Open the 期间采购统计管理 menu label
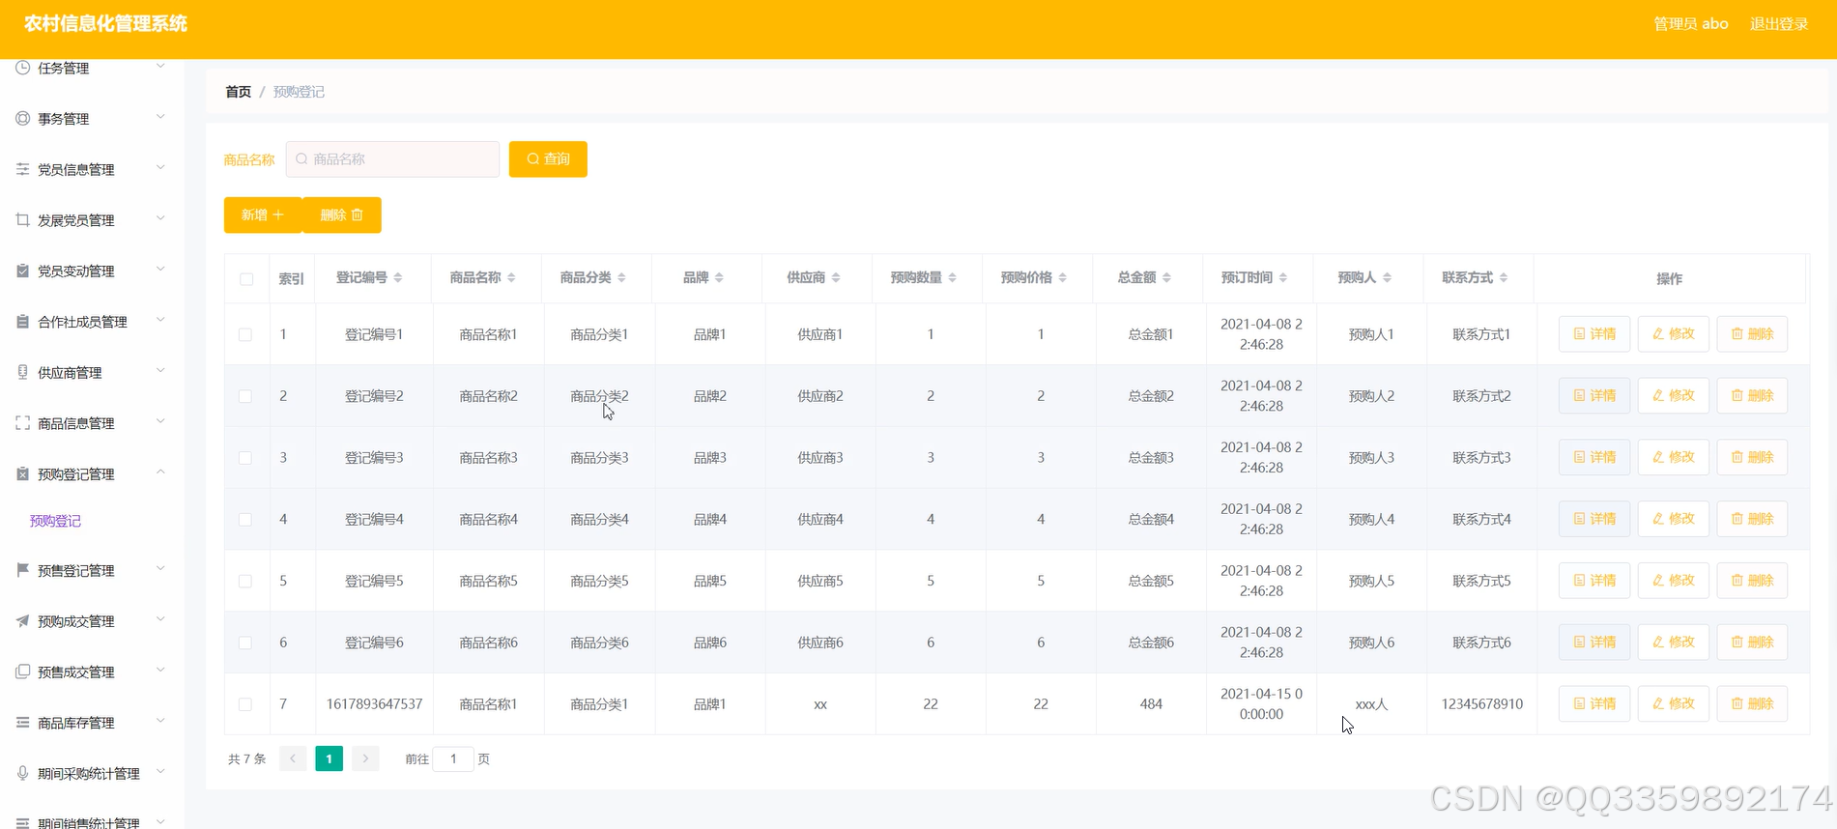1837x829 pixels. click(x=88, y=774)
